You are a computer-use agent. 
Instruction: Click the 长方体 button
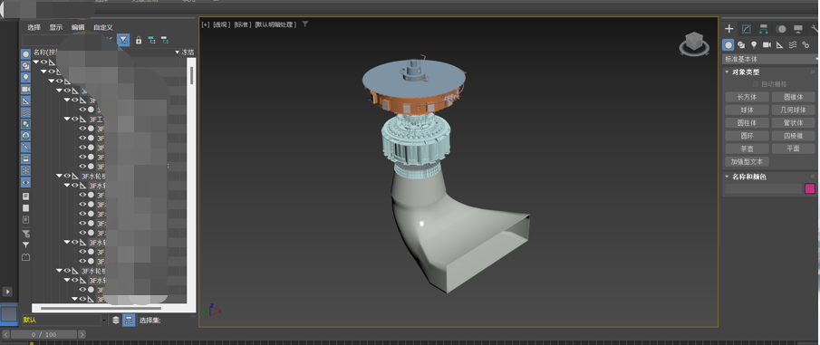pyautogui.click(x=747, y=97)
